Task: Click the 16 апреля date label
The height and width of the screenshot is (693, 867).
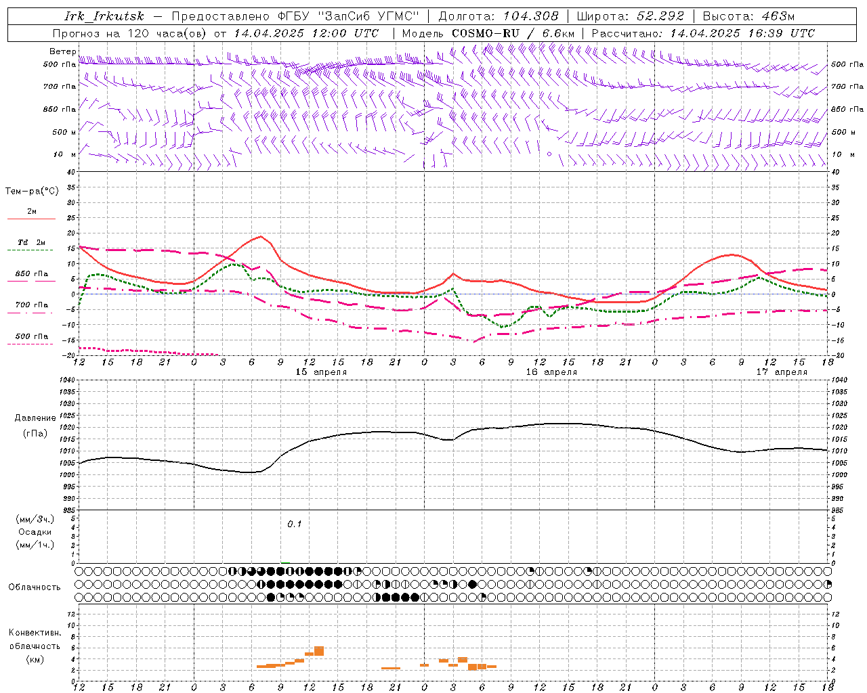Action: coord(551,372)
